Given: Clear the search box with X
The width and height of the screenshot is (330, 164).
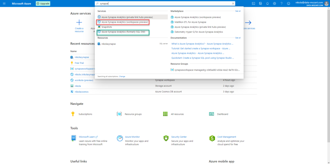Looking at the screenshot, I should tap(233, 4).
